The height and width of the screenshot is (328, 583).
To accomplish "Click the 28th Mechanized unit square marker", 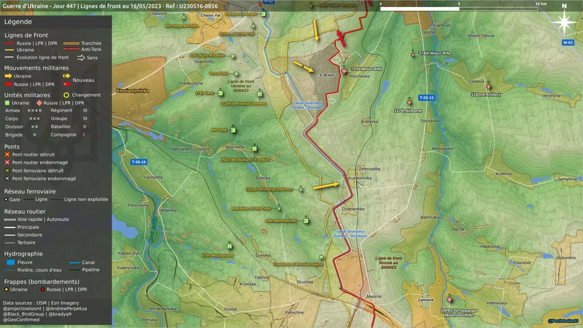I will click(x=306, y=221).
